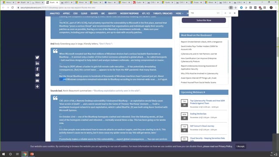The width and height of the screenshot is (279, 157).
Task: Open the Kevin Beaumont link
Action: click(71, 91)
